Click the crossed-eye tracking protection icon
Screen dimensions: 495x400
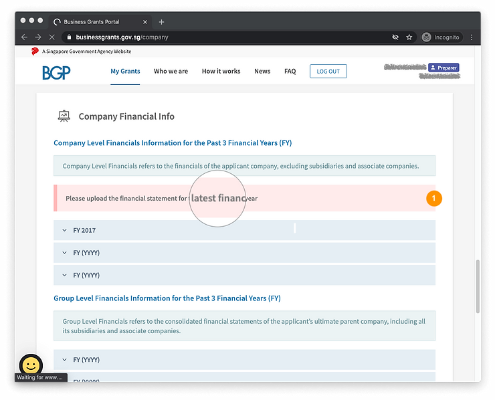(x=395, y=37)
